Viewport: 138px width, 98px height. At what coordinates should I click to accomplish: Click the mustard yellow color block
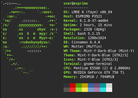tap(85, 85)
